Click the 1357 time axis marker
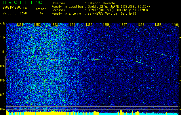The height and width of the screenshot is (115, 181). coord(124,25)
